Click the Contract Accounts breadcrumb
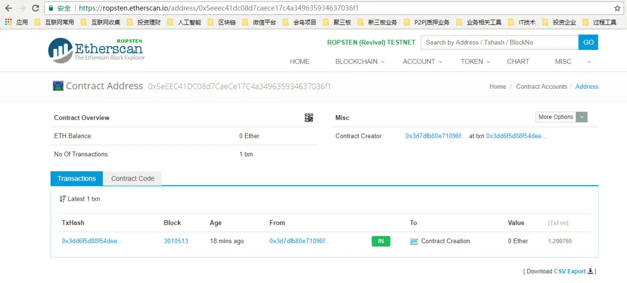The image size is (627, 283). [x=542, y=87]
